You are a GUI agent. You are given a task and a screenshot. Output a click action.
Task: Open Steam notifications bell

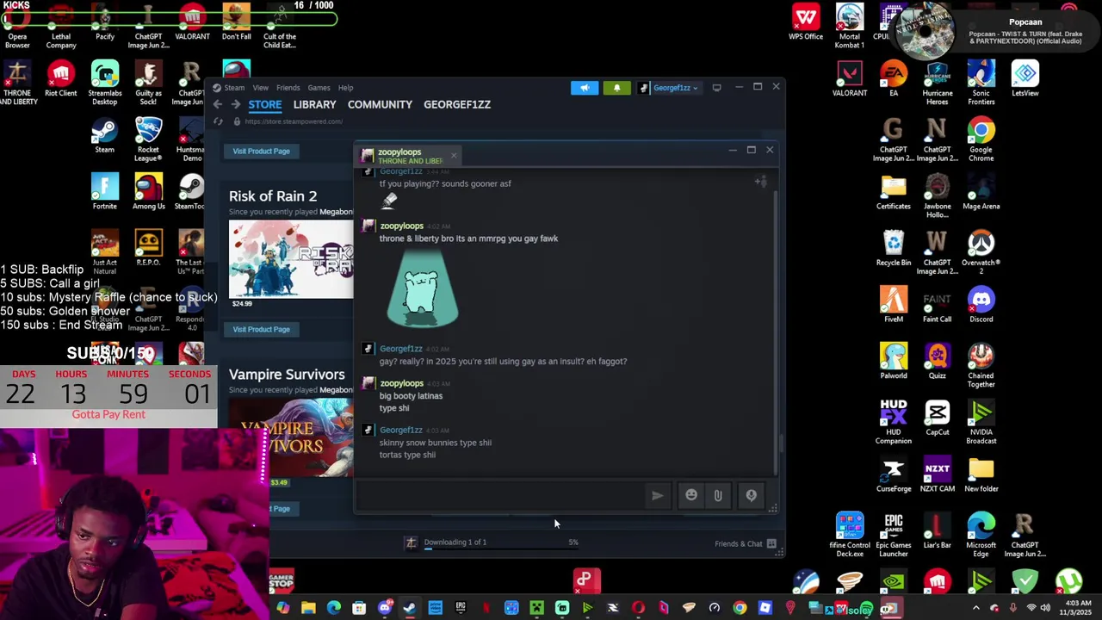pos(616,88)
